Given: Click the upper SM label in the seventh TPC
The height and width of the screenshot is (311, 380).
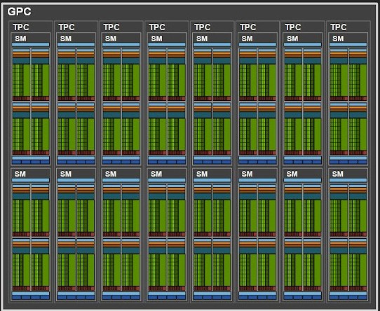Looking at the screenshot, I should [292, 39].
